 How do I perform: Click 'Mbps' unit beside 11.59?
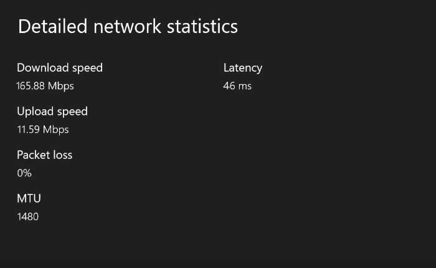pos(56,130)
